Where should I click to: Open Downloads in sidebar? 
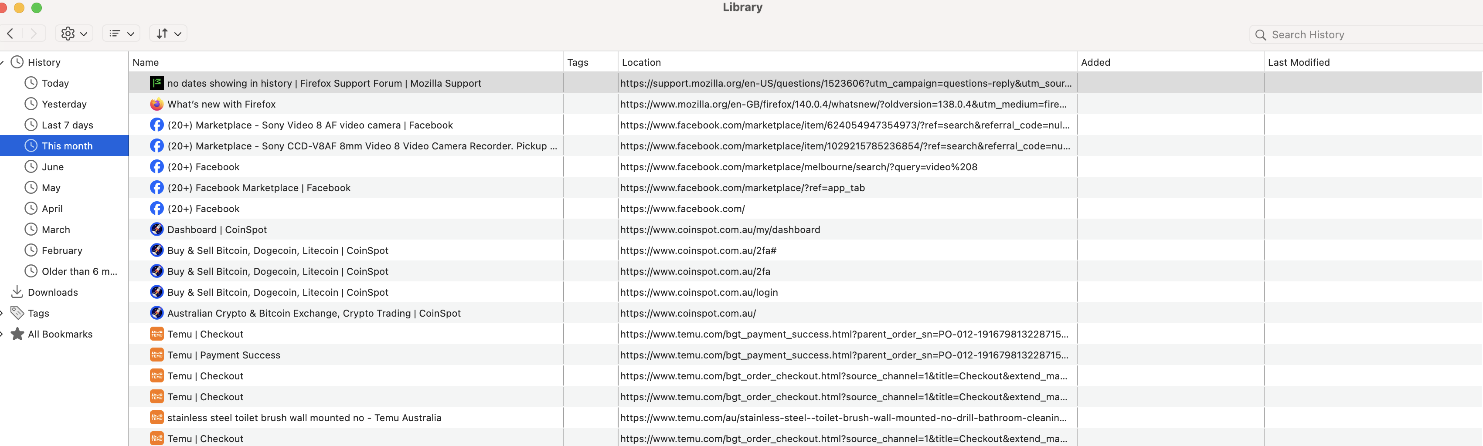pos(52,292)
